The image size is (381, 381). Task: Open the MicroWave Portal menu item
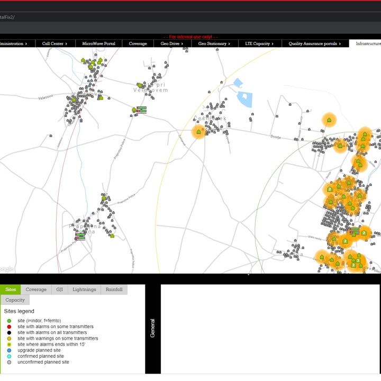coord(98,44)
